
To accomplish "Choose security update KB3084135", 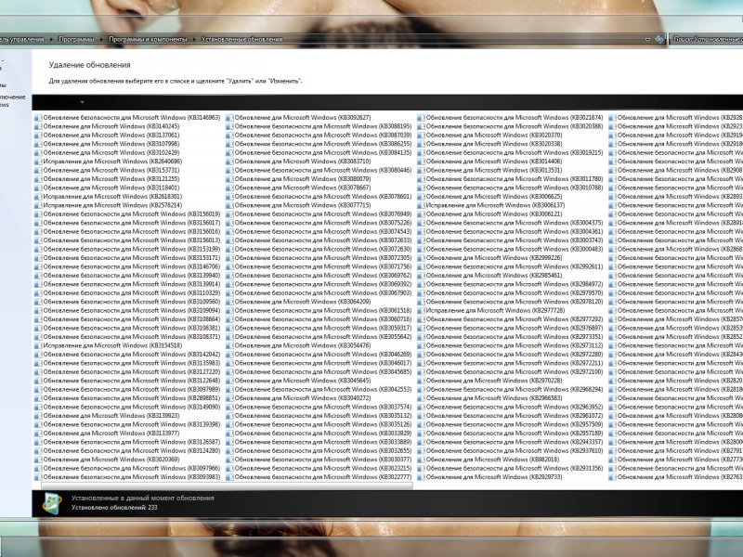I will pos(319,153).
